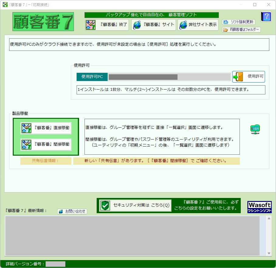Click the EVER server network icon

255,129
